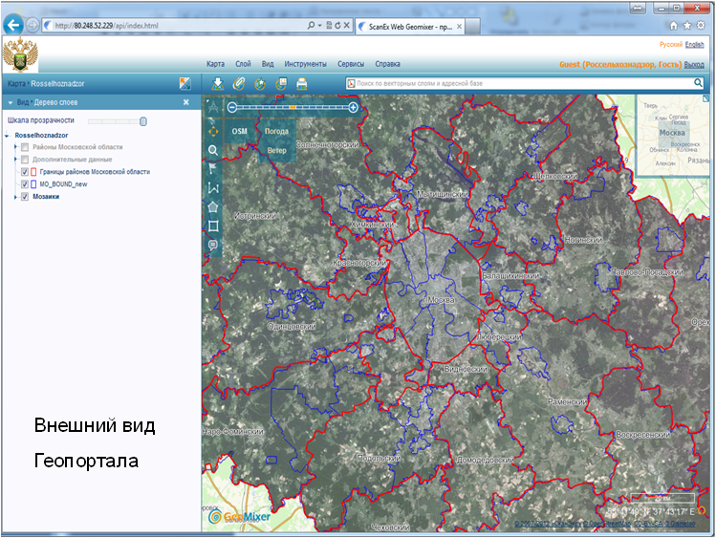Toggle the Погода weather overlay
The height and width of the screenshot is (538, 716).
click(276, 131)
